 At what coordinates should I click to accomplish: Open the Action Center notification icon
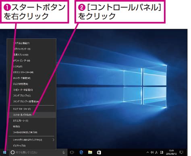[x=181, y=152]
